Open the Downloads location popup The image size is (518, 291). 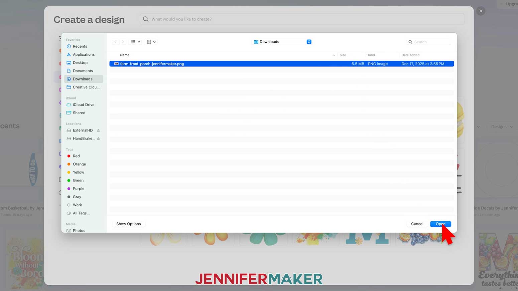(282, 42)
